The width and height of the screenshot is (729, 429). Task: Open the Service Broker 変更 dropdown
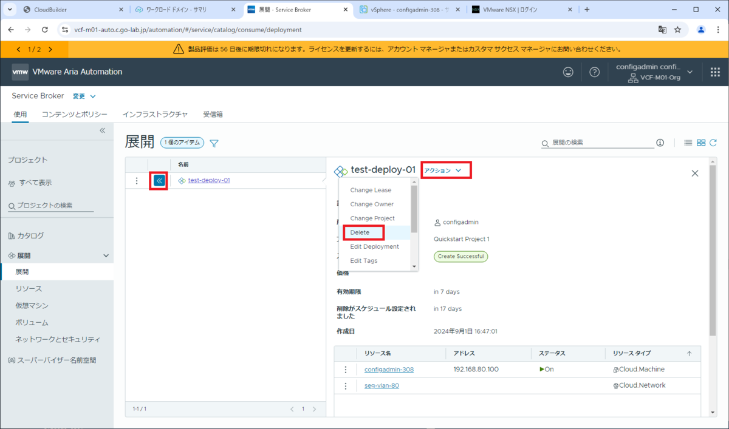coord(84,96)
